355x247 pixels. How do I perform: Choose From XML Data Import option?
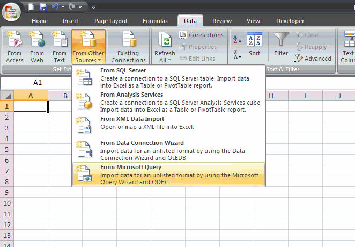pyautogui.click(x=169, y=125)
